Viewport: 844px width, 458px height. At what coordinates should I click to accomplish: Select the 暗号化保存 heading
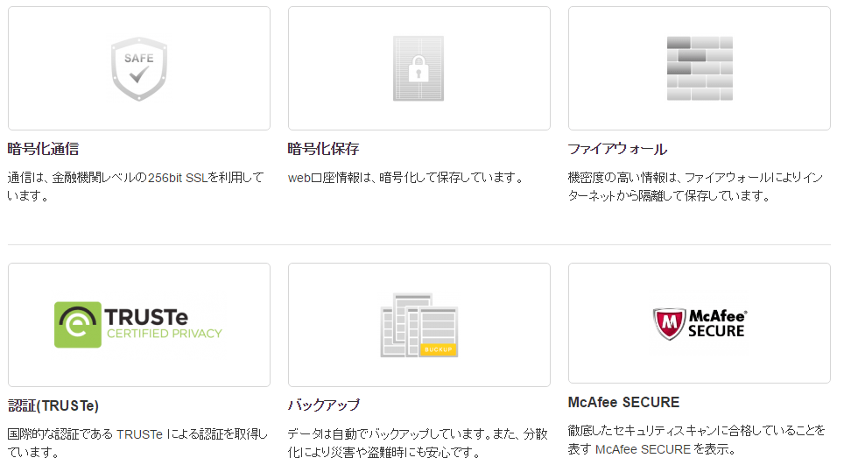[324, 149]
